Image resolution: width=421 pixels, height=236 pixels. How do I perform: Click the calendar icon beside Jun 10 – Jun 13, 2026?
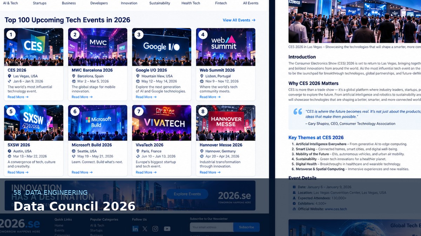point(138,156)
